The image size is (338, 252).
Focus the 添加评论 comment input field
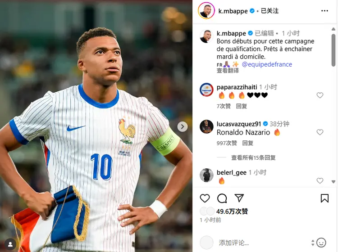click(263, 243)
